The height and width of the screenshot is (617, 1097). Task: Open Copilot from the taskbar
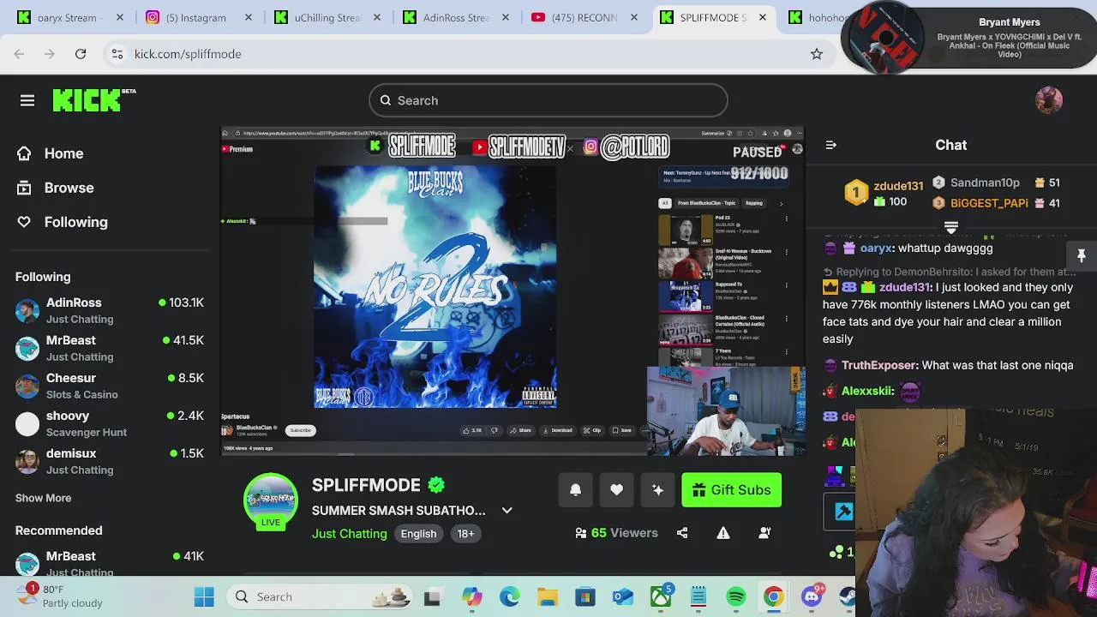pos(472,597)
